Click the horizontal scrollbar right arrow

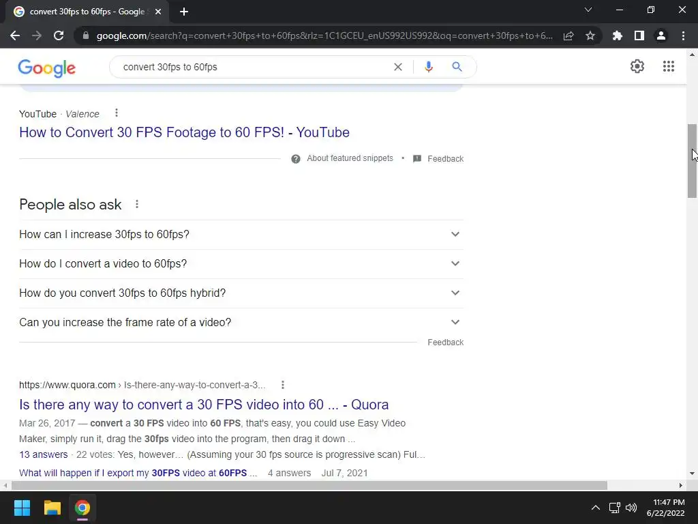tap(681, 485)
